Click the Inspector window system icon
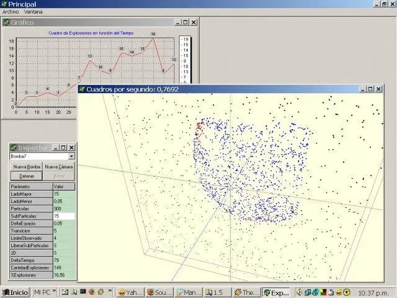This screenshot has width=397, height=298. pyautogui.click(x=14, y=148)
